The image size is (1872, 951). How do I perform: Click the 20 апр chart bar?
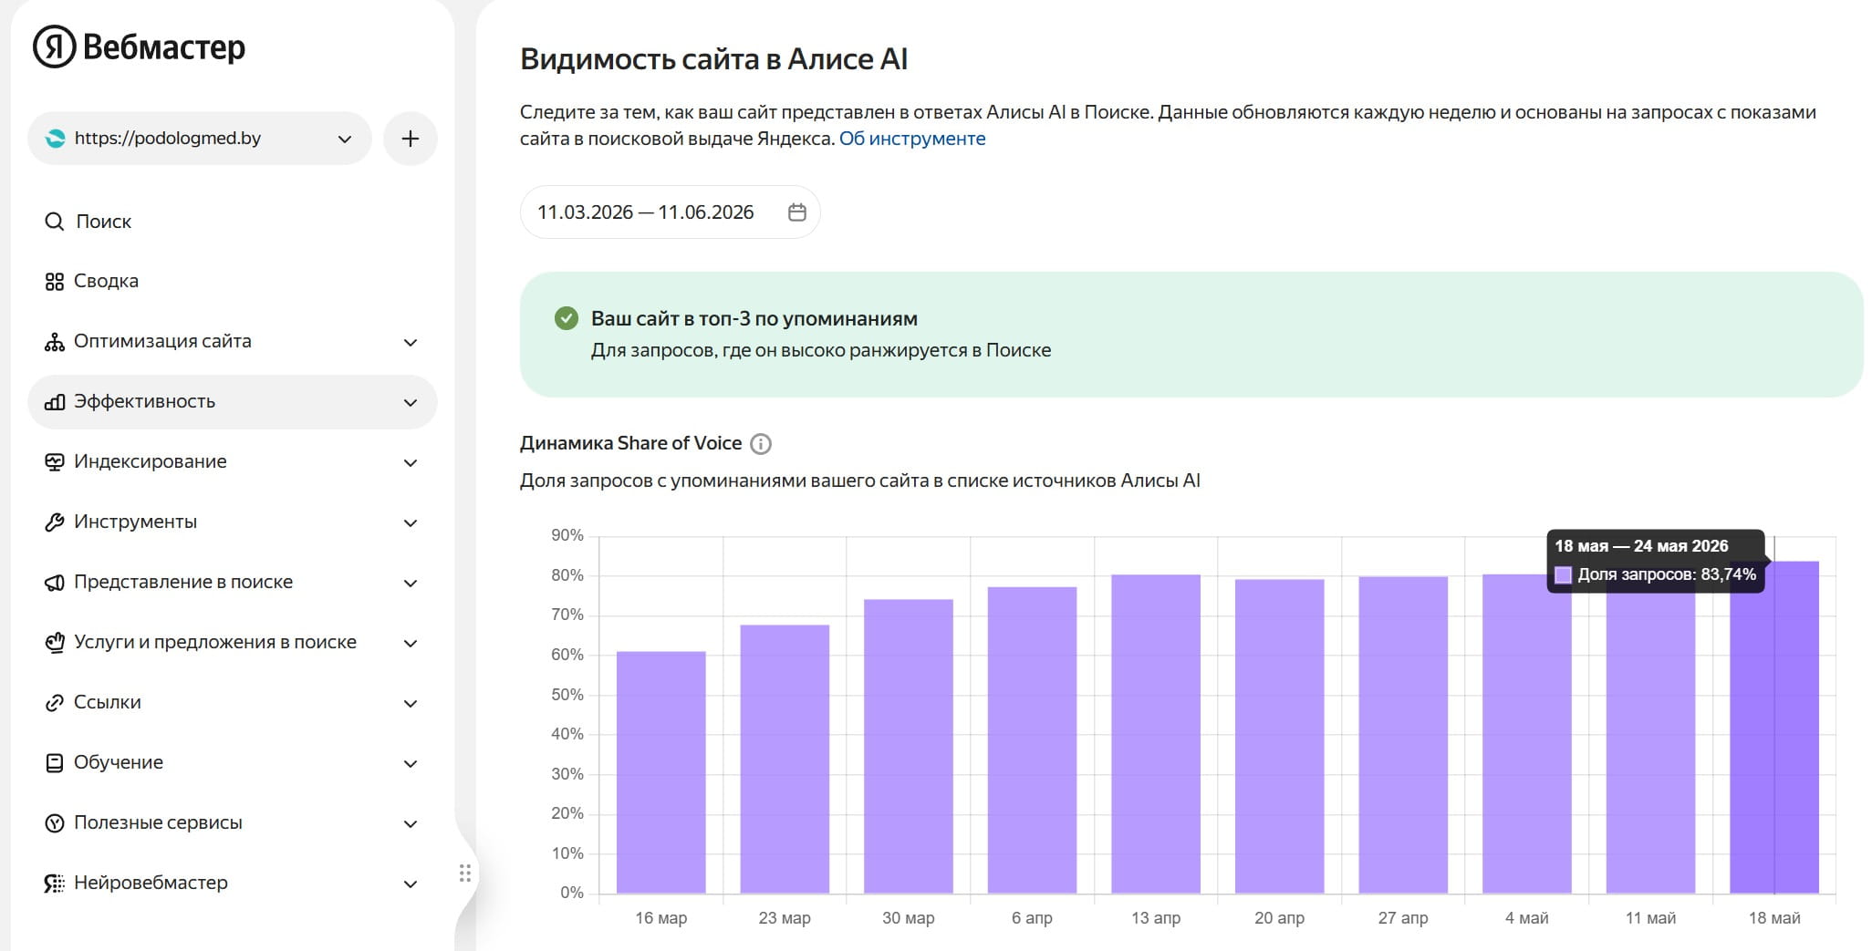tap(1279, 736)
